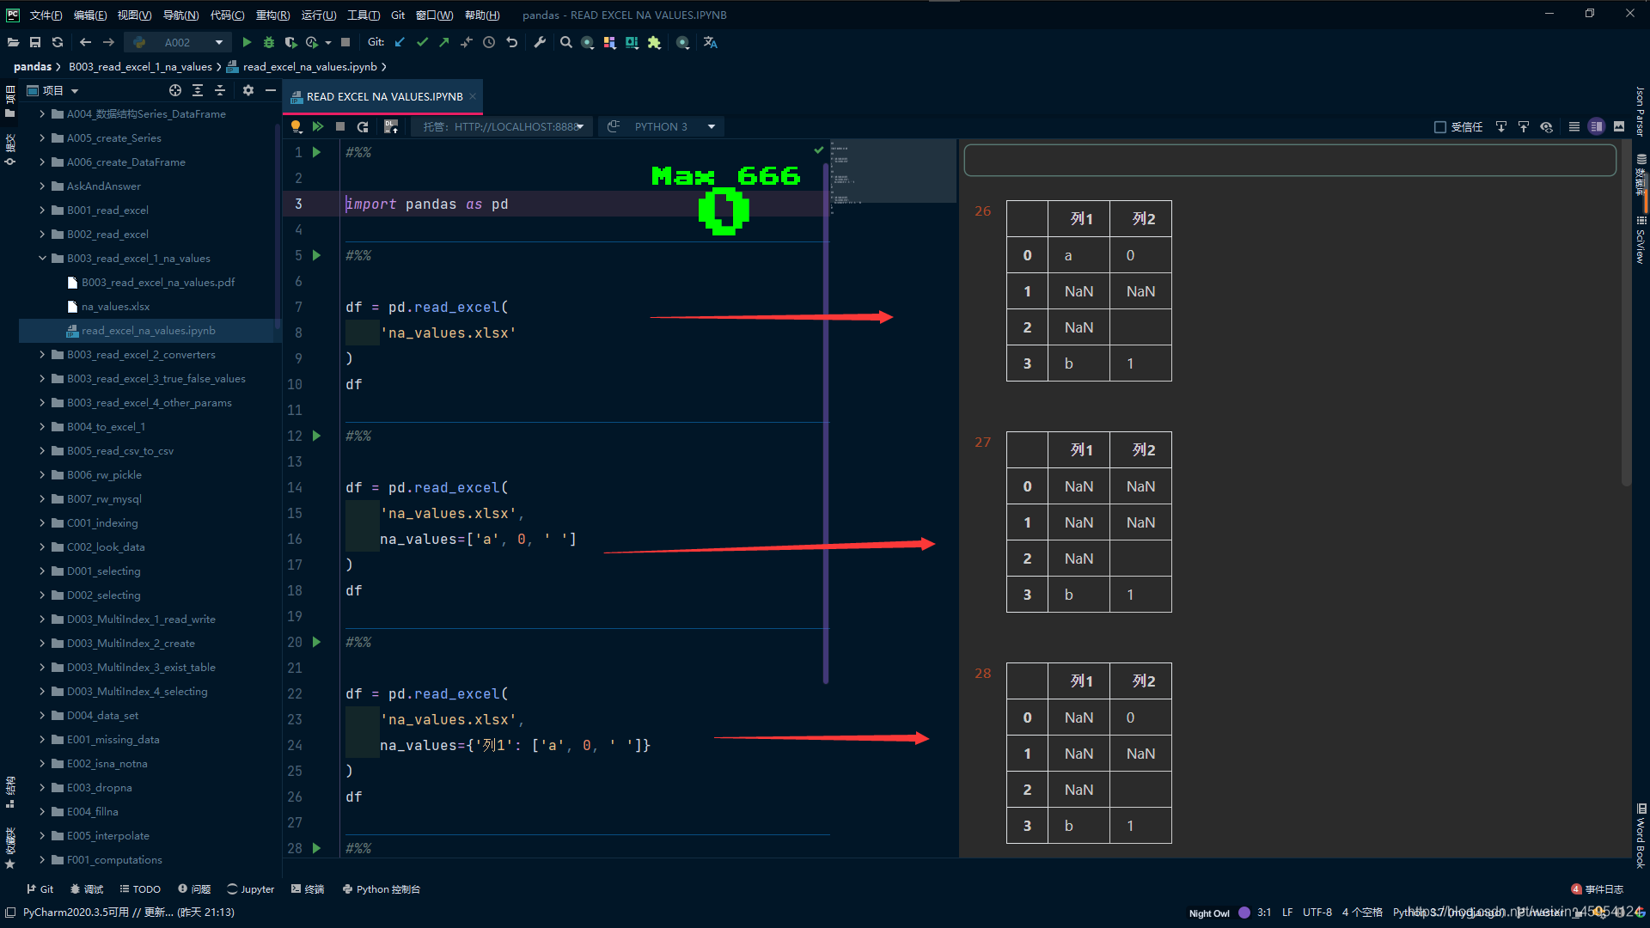This screenshot has height=928, width=1650.
Task: Run with coverage shield icon
Action: [290, 42]
